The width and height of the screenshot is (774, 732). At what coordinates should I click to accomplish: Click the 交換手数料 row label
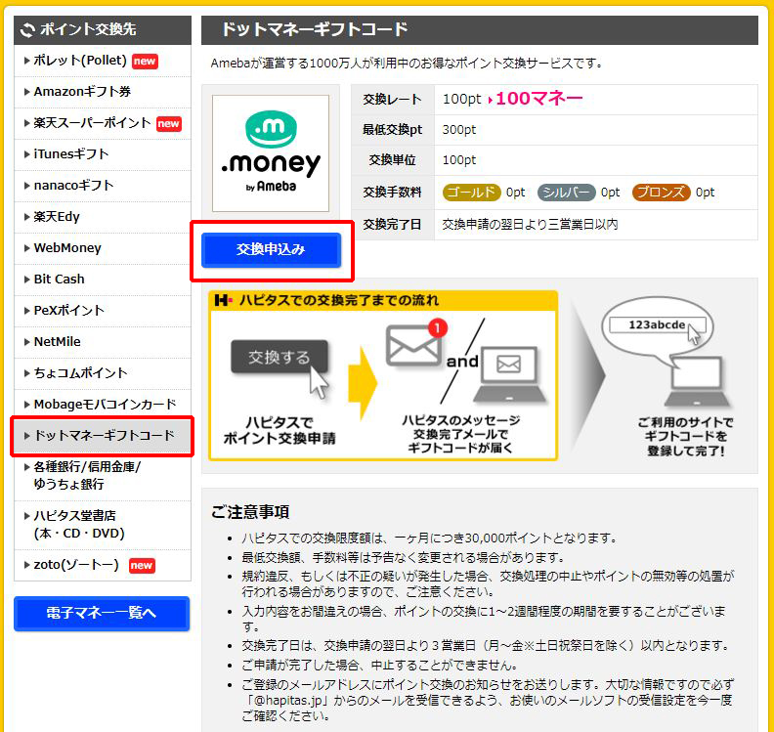tap(393, 193)
